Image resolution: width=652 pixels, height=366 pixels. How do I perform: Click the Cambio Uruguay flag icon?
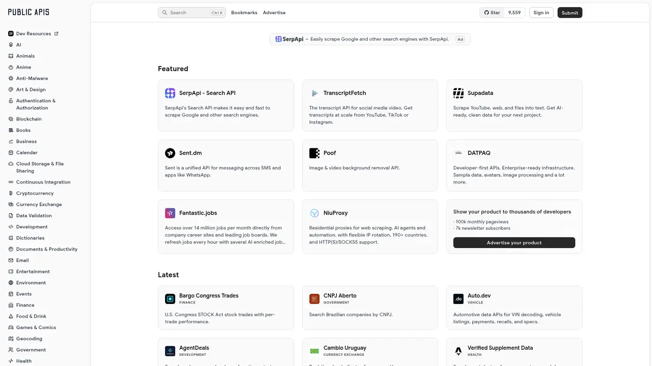tap(314, 351)
